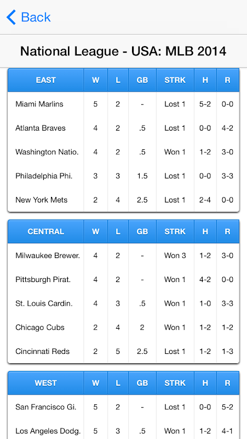
Task: Select the WEST division header
Action: 46,383
